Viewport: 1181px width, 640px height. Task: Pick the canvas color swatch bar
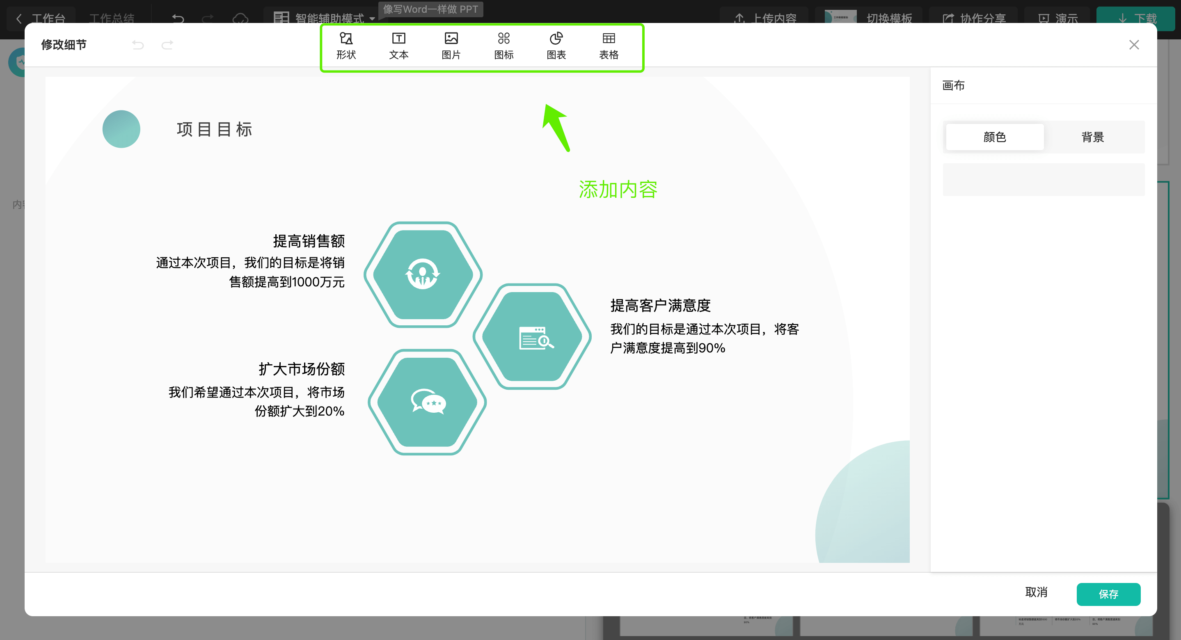point(1044,180)
